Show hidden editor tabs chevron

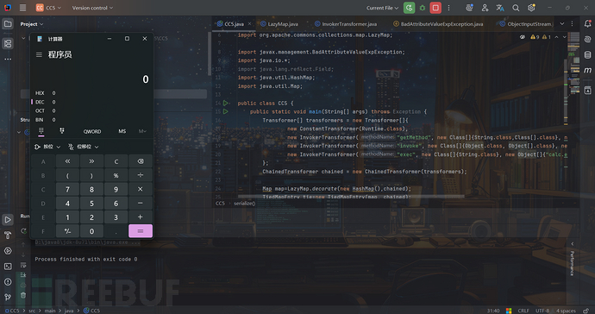pyautogui.click(x=562, y=24)
